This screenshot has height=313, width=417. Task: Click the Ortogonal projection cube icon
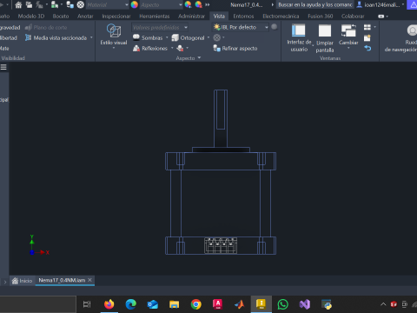(175, 37)
